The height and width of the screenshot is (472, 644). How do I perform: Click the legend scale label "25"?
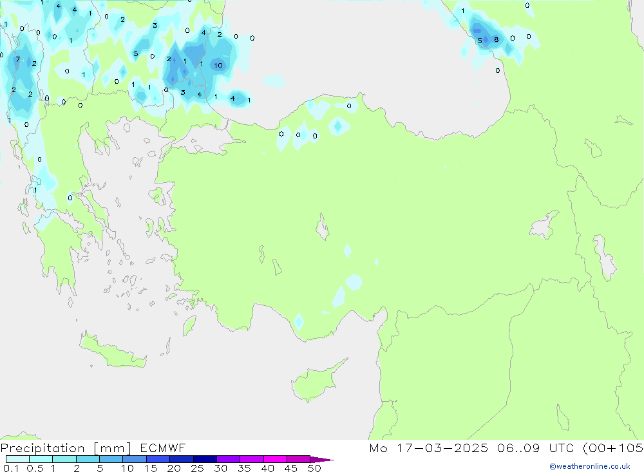click(197, 468)
